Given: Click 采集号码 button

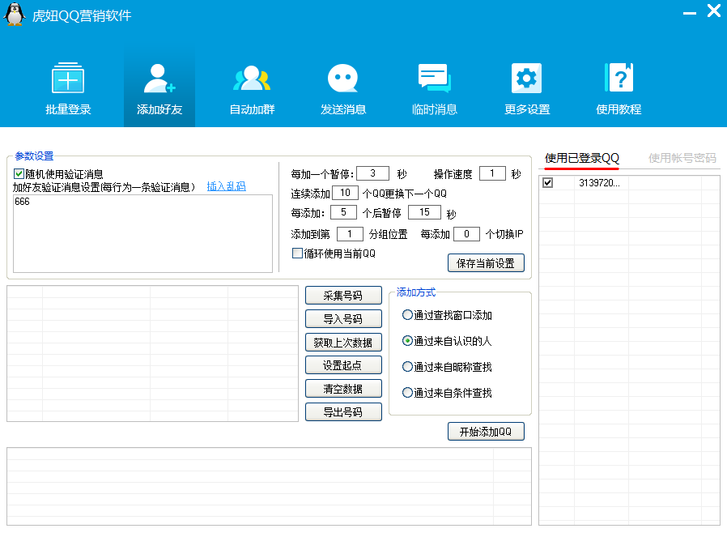Looking at the screenshot, I should point(343,296).
